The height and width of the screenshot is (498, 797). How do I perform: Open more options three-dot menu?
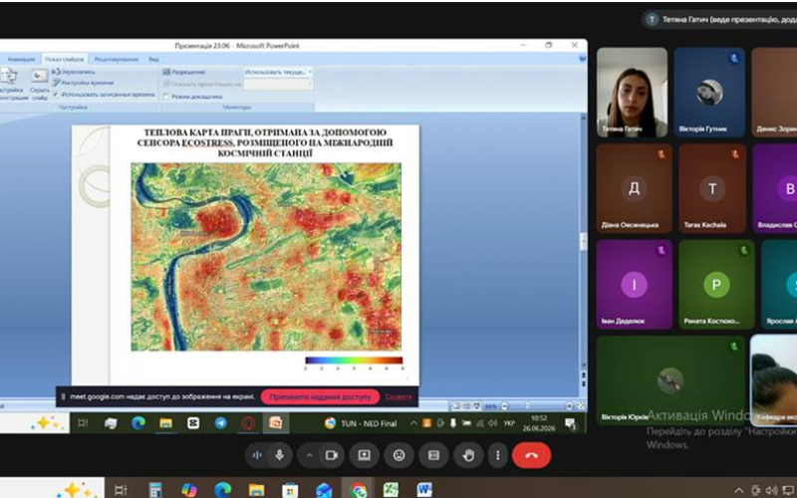point(497,455)
